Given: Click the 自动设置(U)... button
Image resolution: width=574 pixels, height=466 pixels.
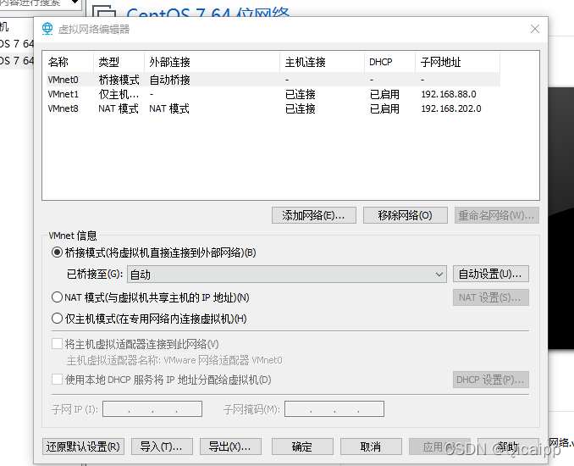Looking at the screenshot, I should [x=490, y=274].
